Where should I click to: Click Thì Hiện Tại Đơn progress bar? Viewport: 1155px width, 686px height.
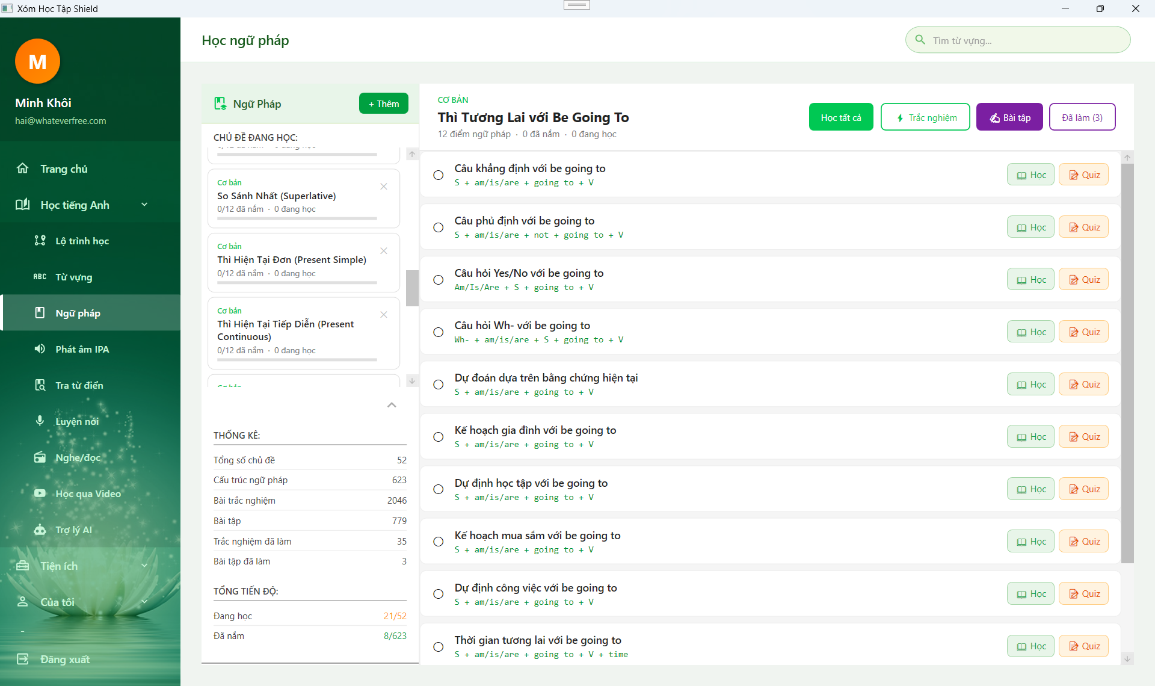(297, 283)
